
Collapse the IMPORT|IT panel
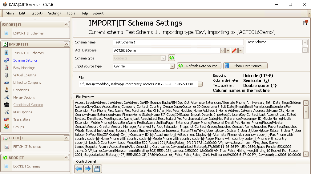pos(66,44)
